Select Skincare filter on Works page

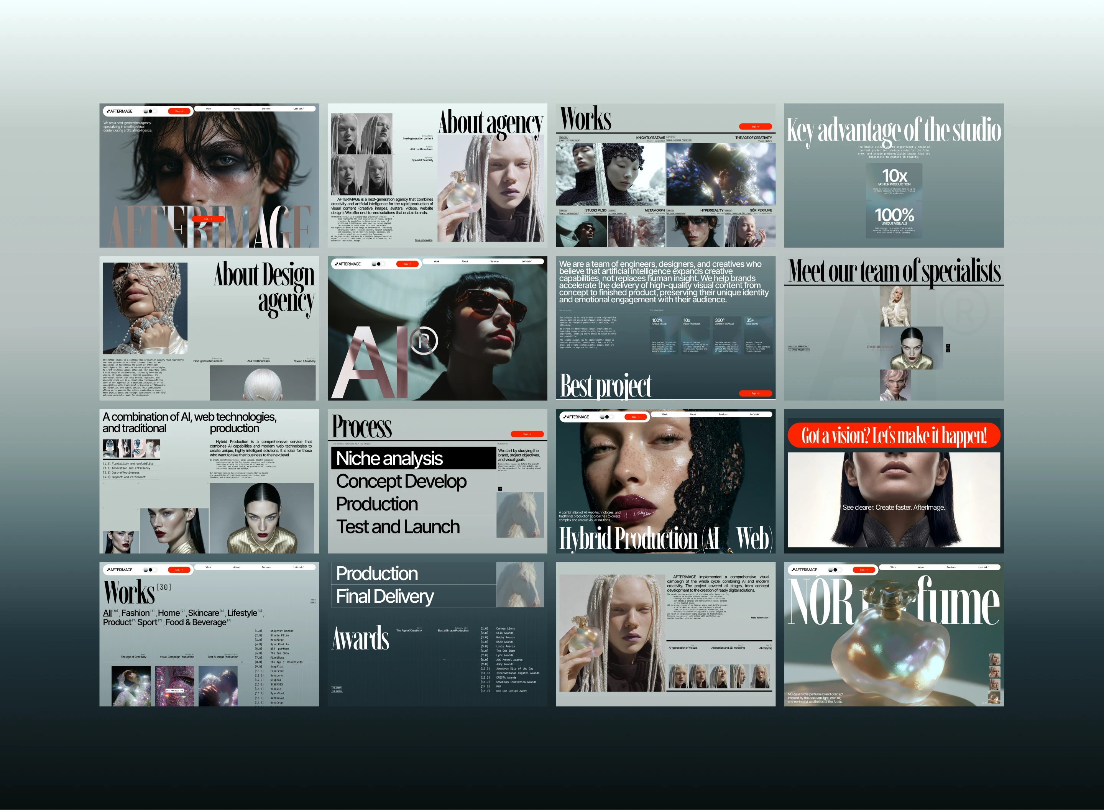(204, 613)
